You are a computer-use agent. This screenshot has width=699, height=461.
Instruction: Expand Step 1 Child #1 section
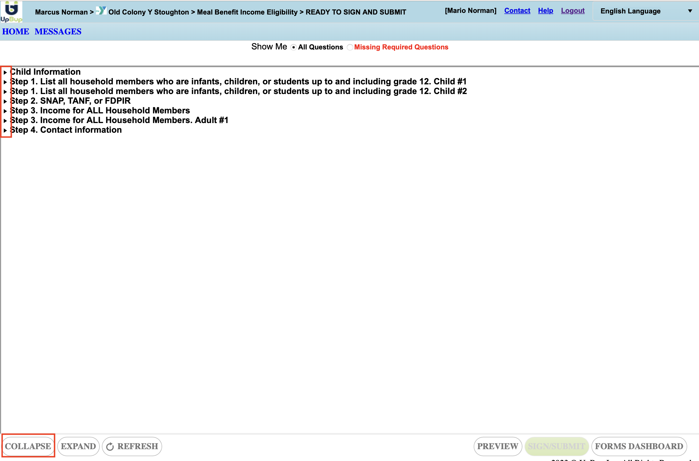[5, 82]
